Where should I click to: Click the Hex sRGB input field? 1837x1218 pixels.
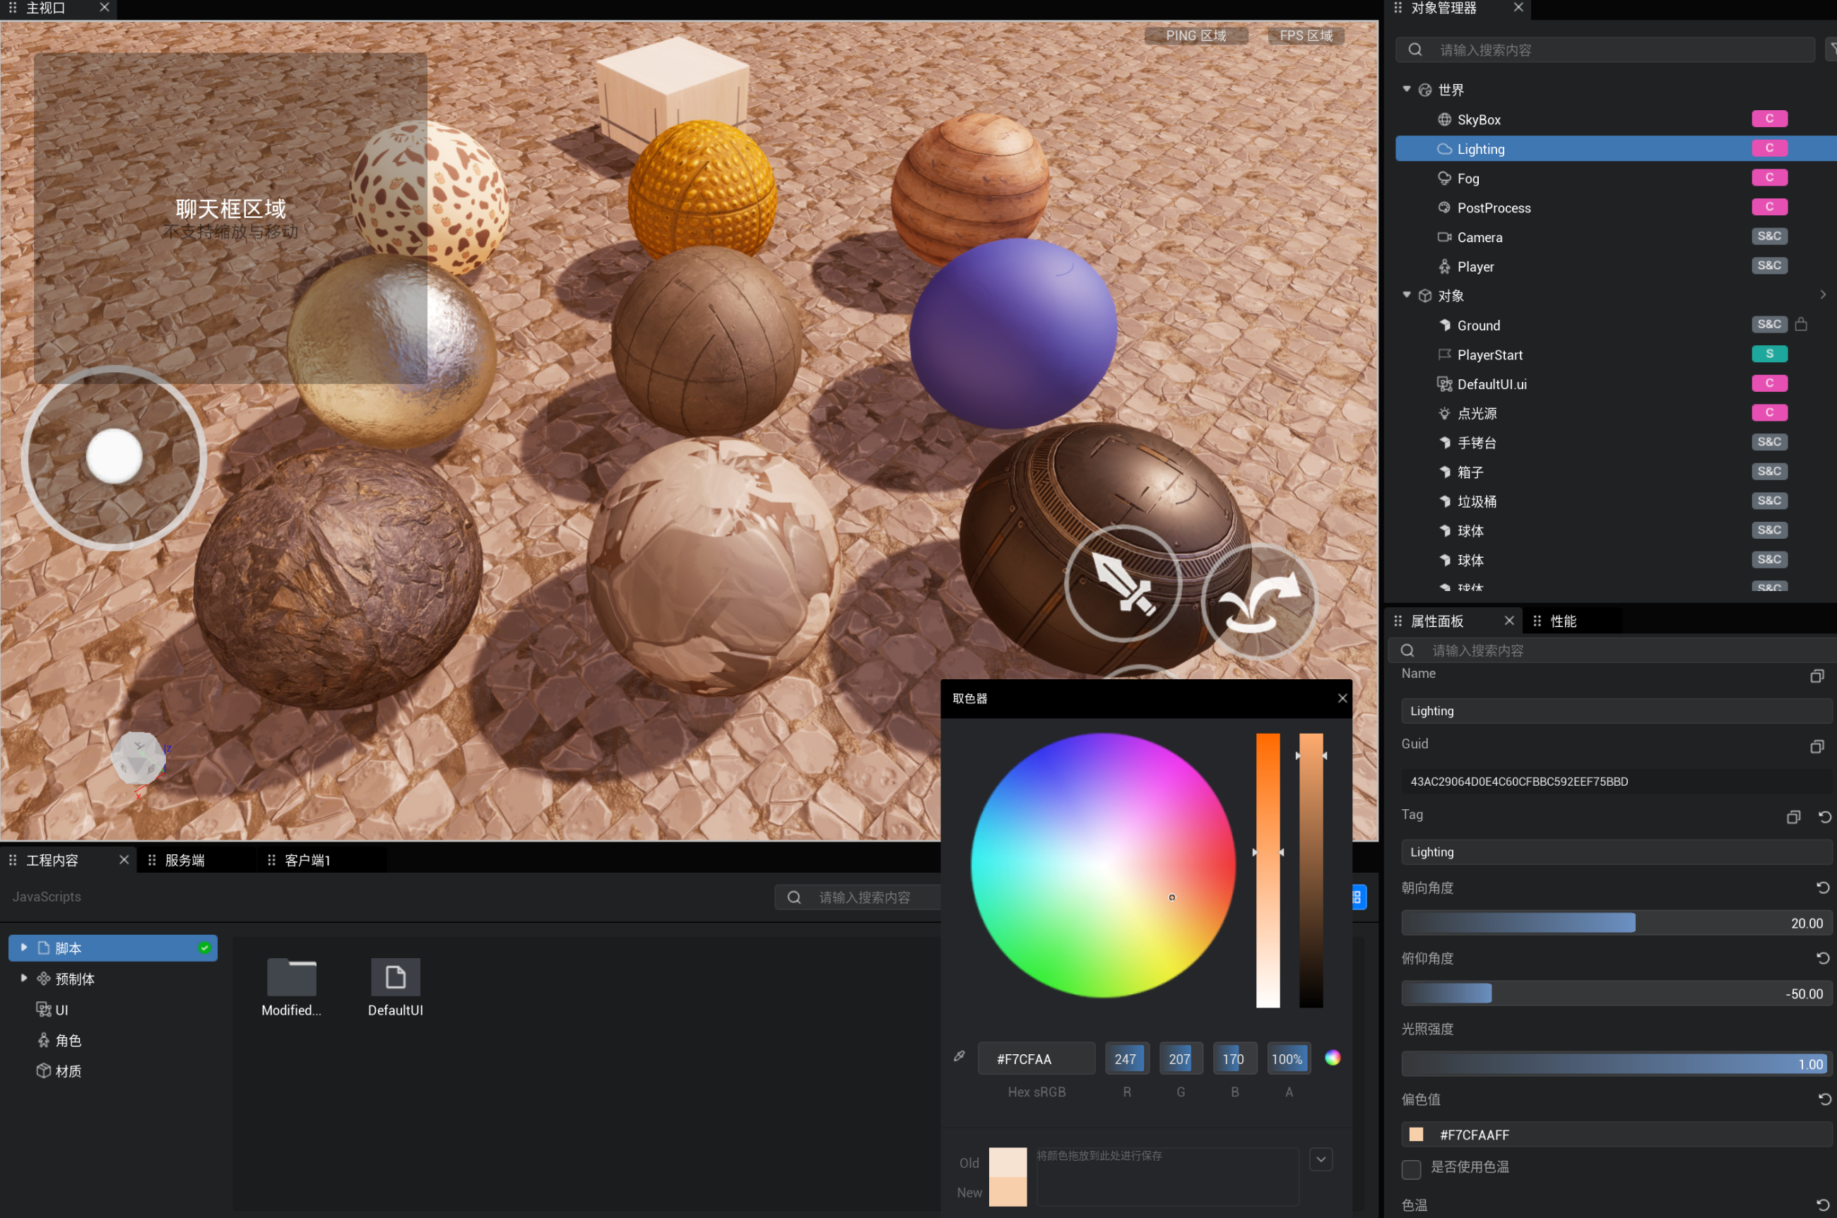[1036, 1058]
